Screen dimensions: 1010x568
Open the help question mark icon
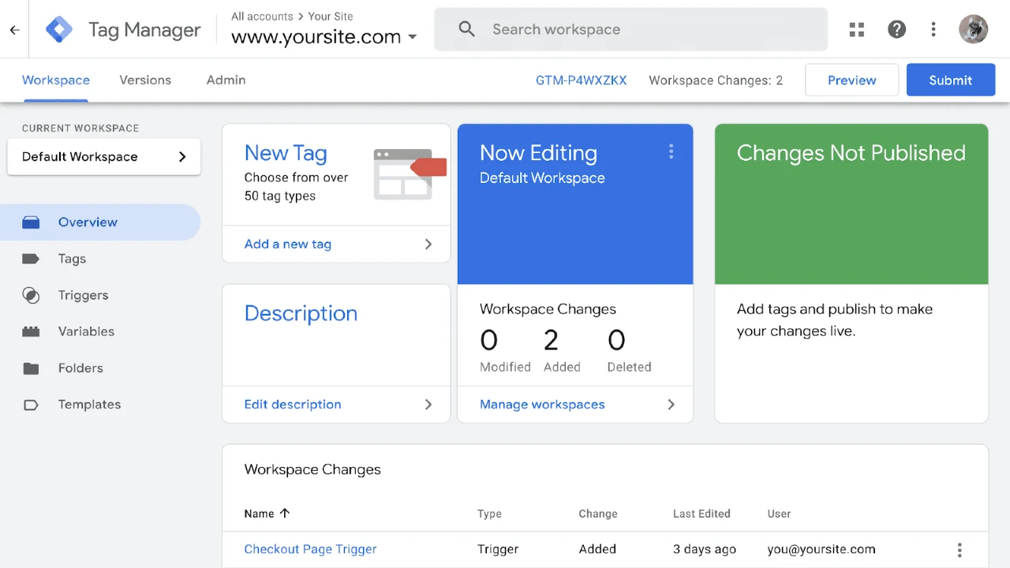tap(896, 29)
